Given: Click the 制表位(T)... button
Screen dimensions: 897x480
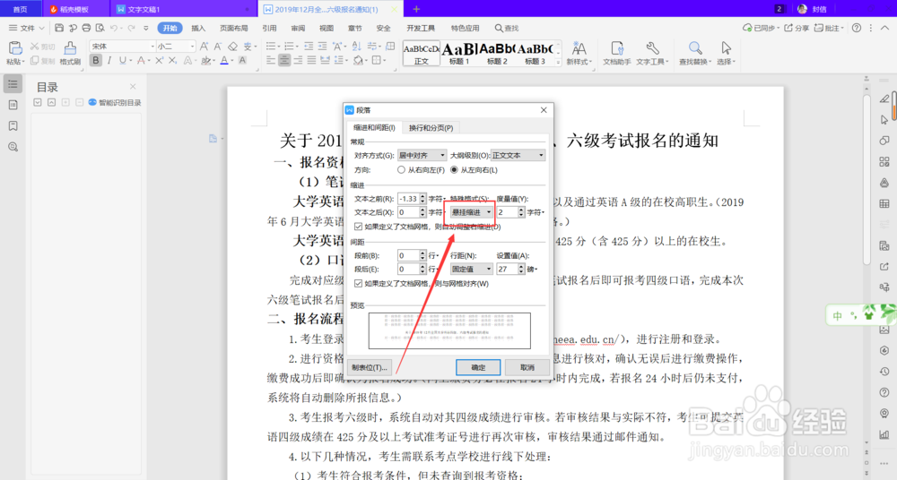Looking at the screenshot, I should coord(370,367).
